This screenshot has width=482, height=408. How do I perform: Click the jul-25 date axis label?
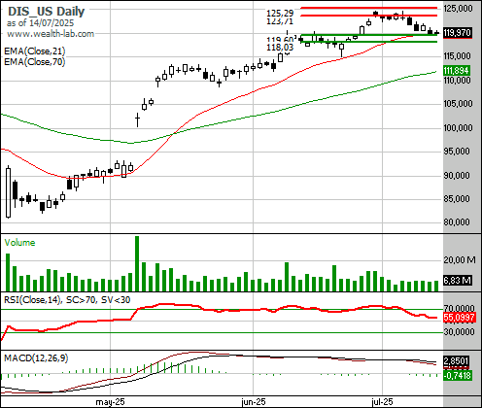382,402
